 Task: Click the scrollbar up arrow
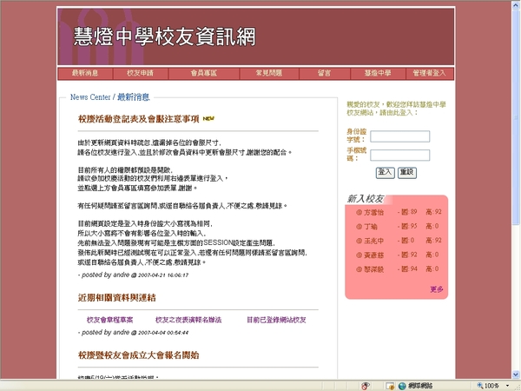coord(516,3)
